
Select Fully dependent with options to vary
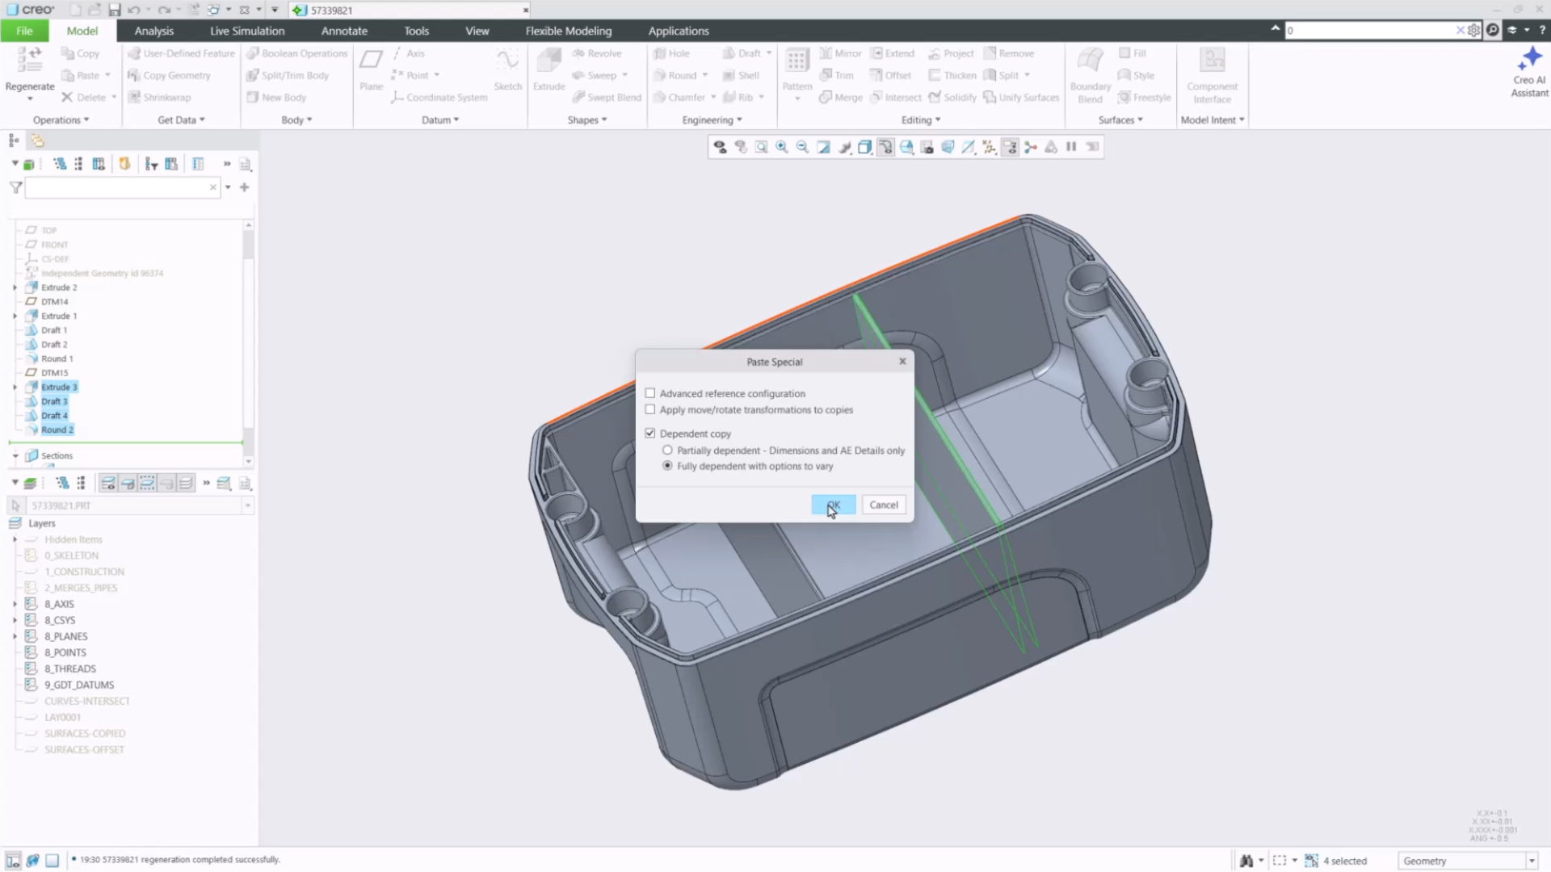[667, 466]
